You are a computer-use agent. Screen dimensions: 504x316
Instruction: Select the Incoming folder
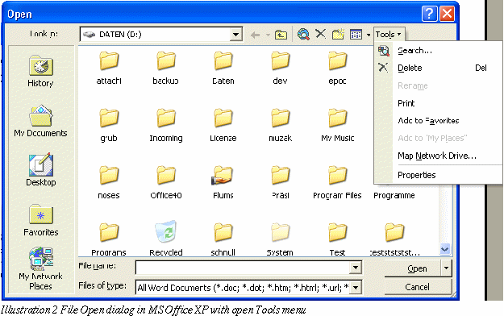click(166, 125)
